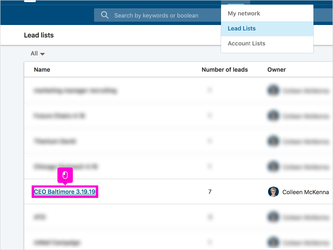The height and width of the screenshot is (250, 333).
Task: Click the search magnifier icon
Action: pyautogui.click(x=105, y=15)
